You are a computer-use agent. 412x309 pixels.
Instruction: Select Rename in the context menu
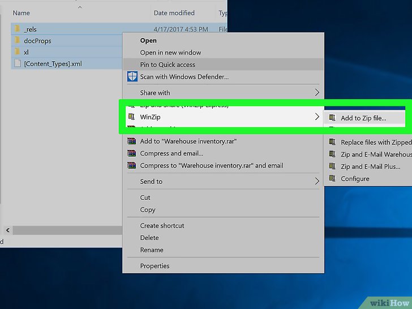[152, 250]
